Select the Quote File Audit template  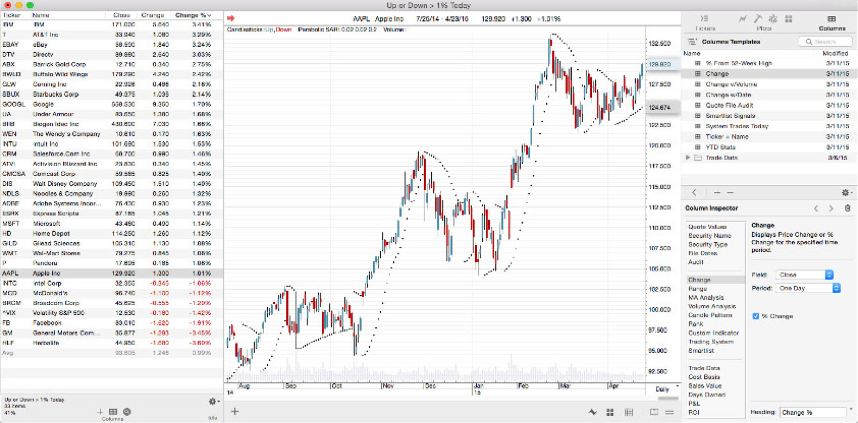point(769,106)
